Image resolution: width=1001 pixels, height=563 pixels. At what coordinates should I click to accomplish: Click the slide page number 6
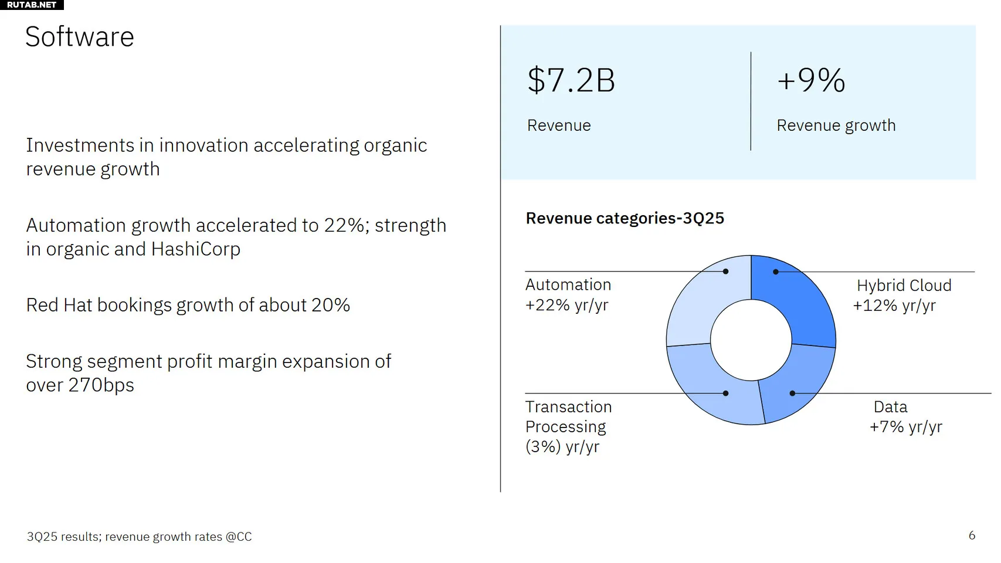click(x=972, y=535)
